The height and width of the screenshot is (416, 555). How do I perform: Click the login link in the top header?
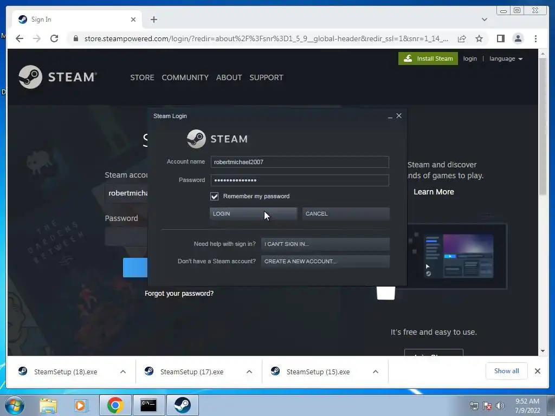point(470,58)
